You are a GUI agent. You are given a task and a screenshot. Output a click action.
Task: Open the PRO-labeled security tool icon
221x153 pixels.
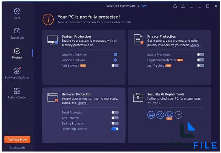(169, 115)
